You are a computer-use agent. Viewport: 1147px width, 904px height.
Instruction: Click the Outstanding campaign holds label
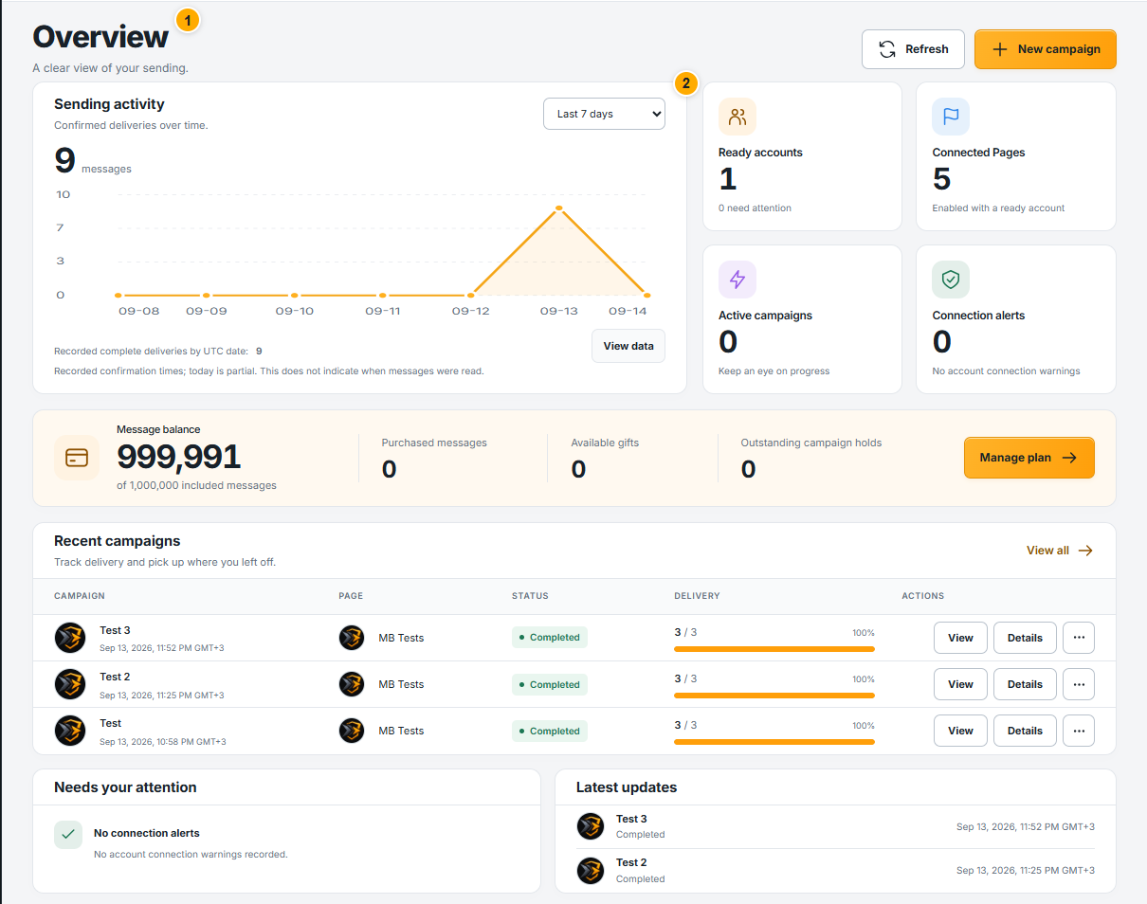811,443
